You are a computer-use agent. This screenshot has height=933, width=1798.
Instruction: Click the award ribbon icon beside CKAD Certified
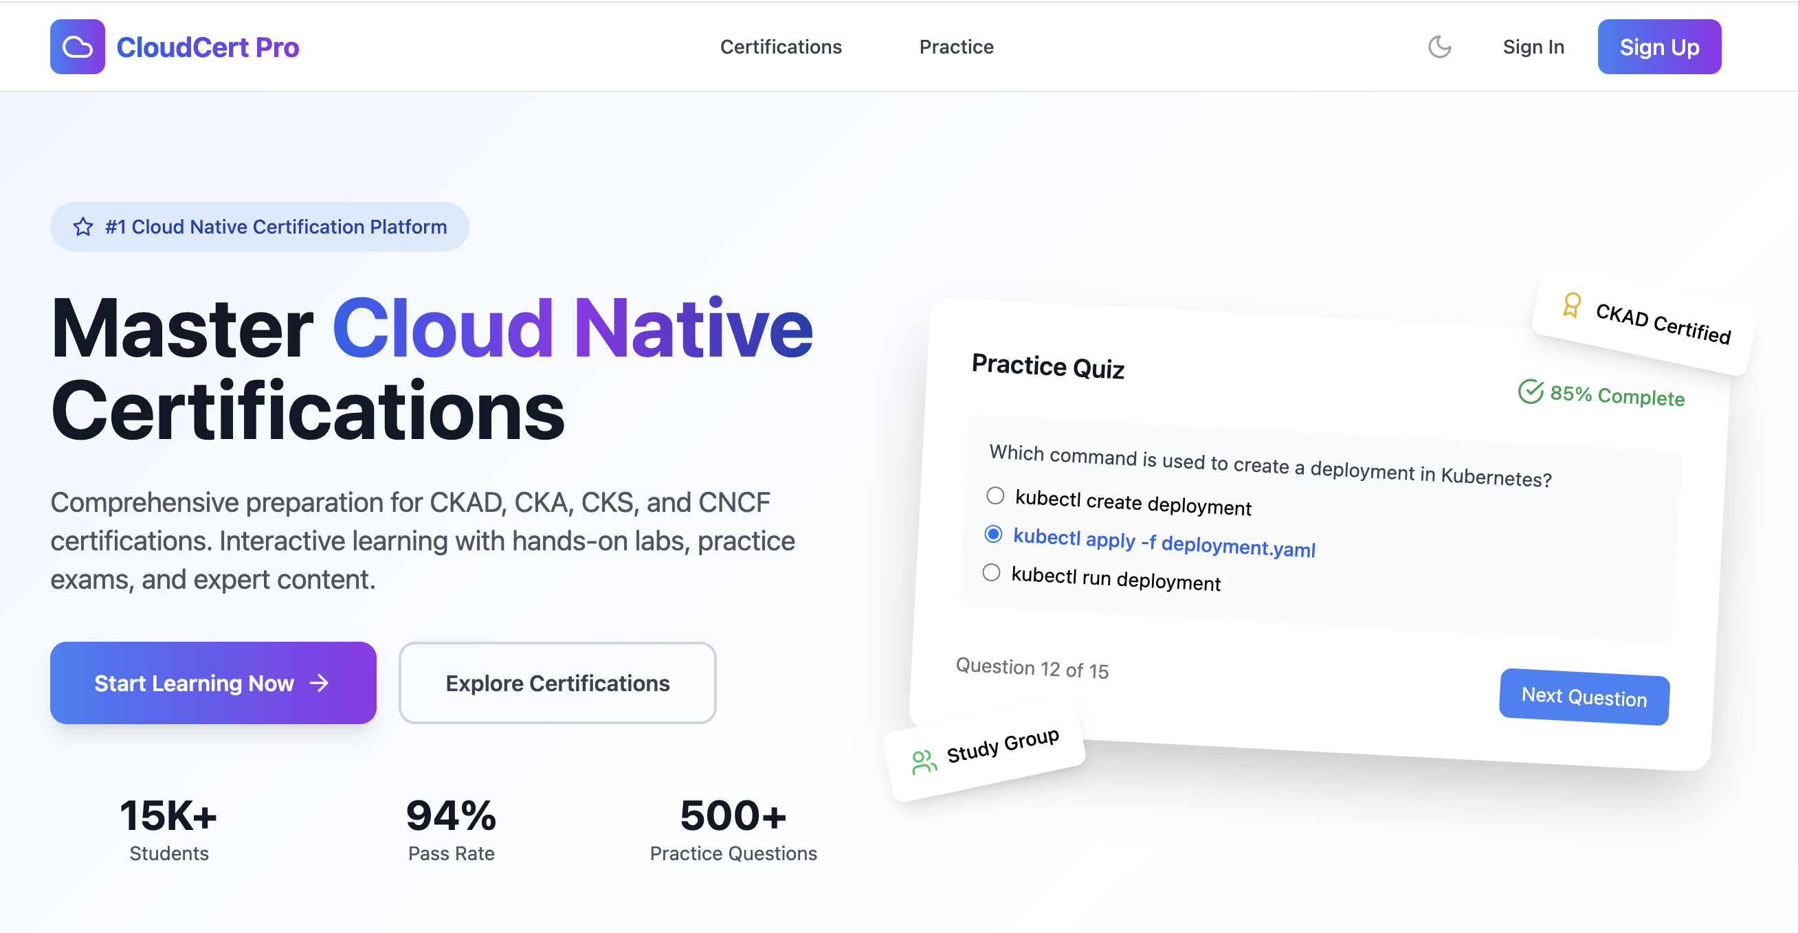point(1571,305)
